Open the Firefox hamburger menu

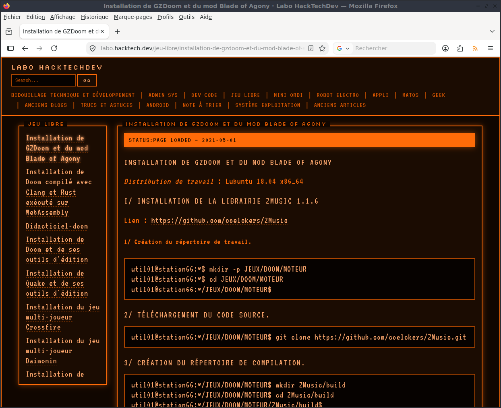491,48
